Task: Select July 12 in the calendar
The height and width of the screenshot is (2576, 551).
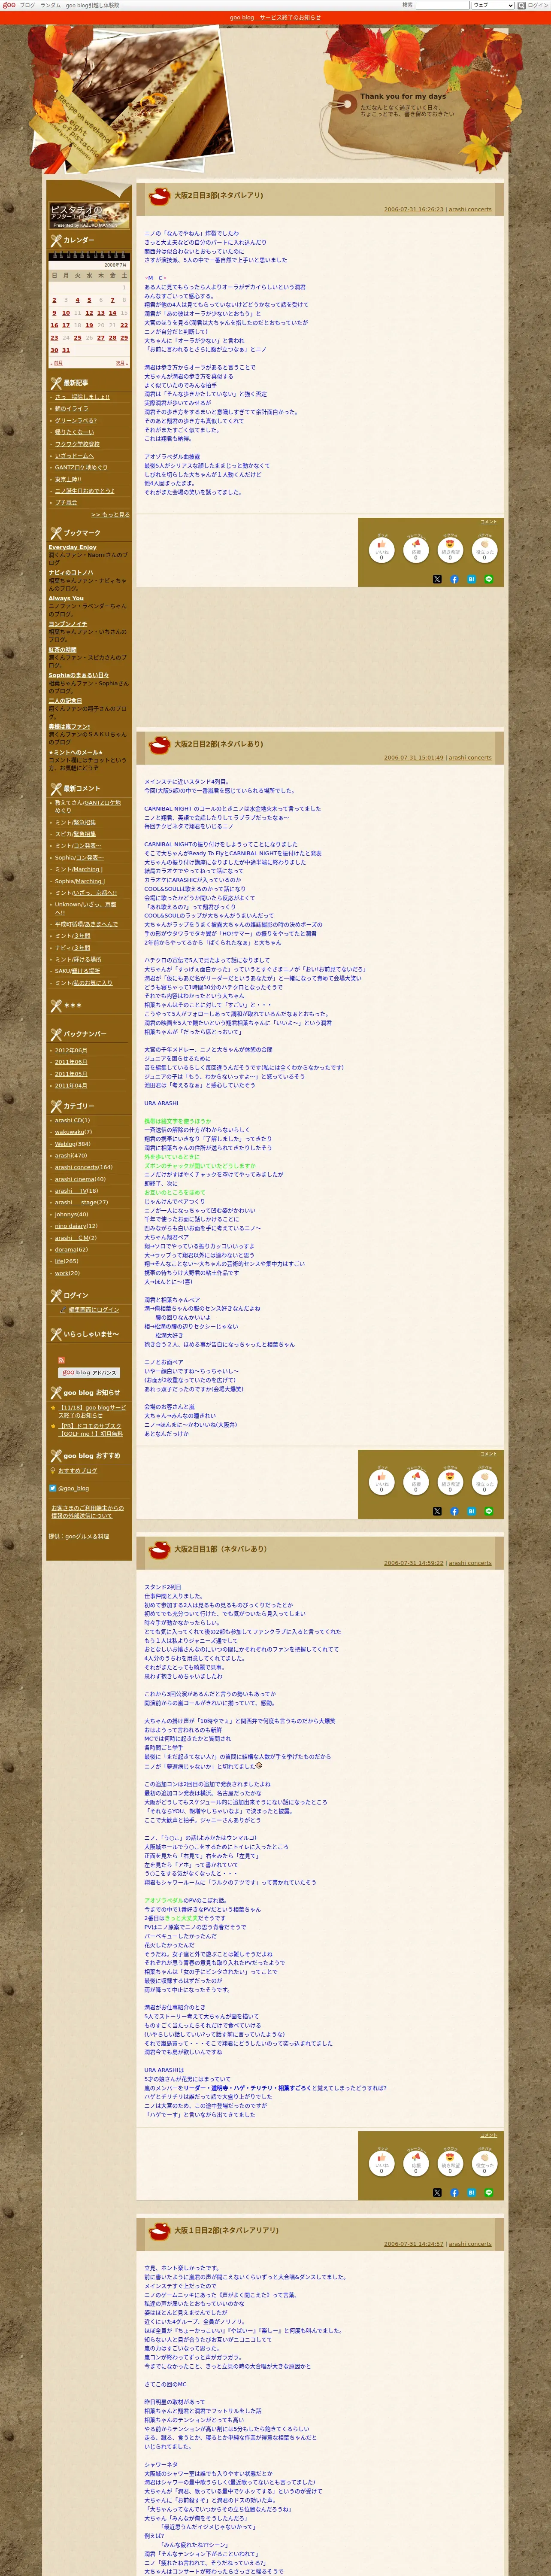Action: pos(89,313)
